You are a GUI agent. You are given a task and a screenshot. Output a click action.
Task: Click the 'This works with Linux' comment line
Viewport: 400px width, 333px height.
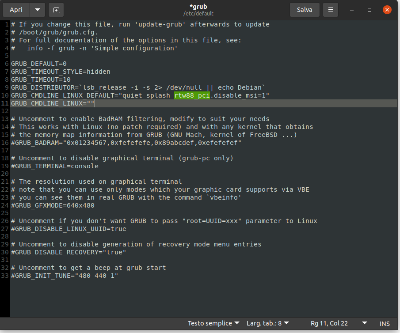click(162, 127)
